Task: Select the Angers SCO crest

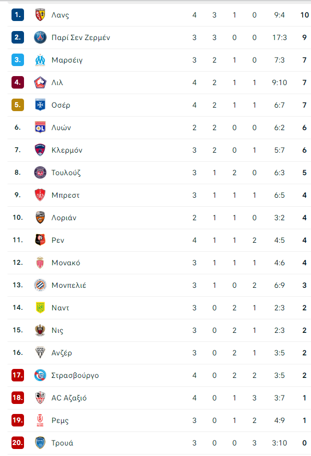Action: 40,353
